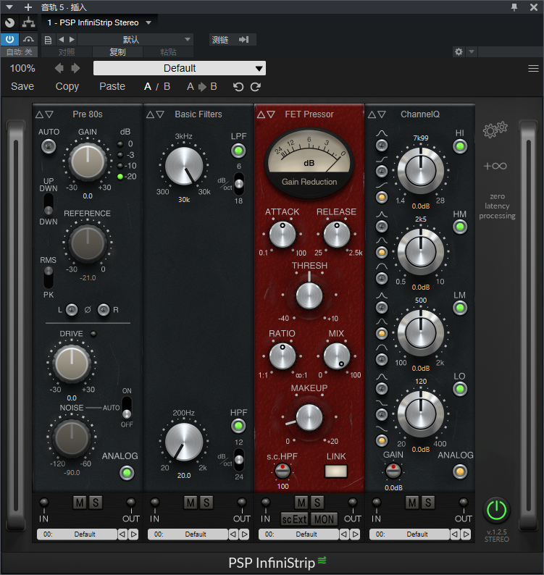Select HI band bell shape button
544x575 pixels.
(x=382, y=146)
